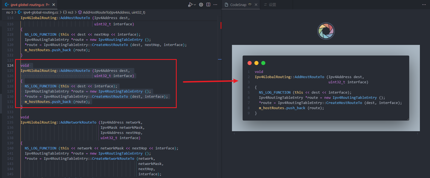Click the green dot in the snippet window
430x178 pixels.
[263, 63]
